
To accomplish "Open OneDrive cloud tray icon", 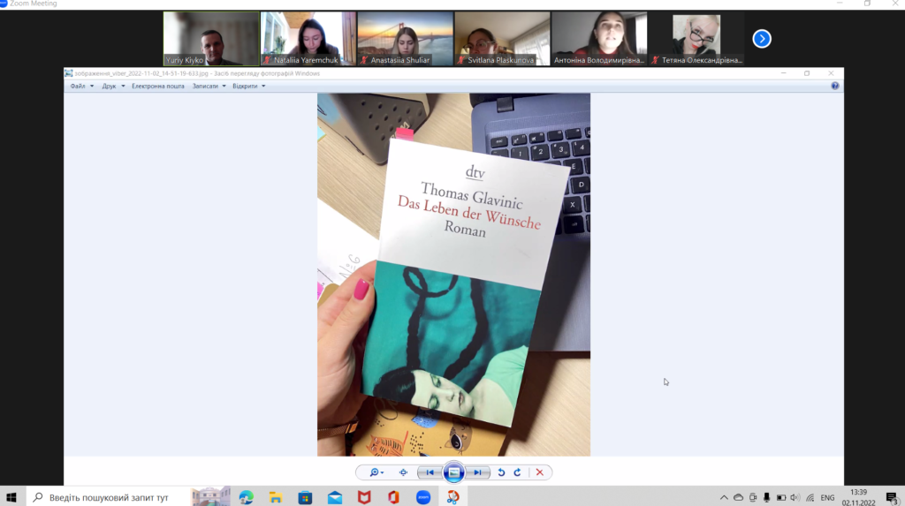I will coord(738,497).
